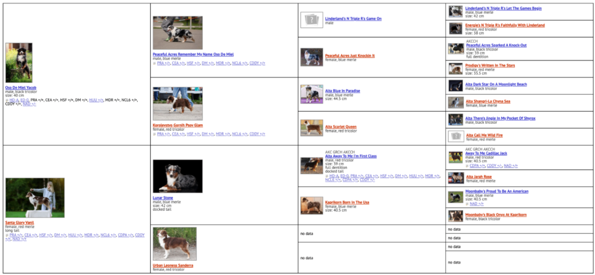The height and width of the screenshot is (275, 595).
Task: Click Peaceful Acres Just Knockin It thumbnail
Action: click(312, 57)
